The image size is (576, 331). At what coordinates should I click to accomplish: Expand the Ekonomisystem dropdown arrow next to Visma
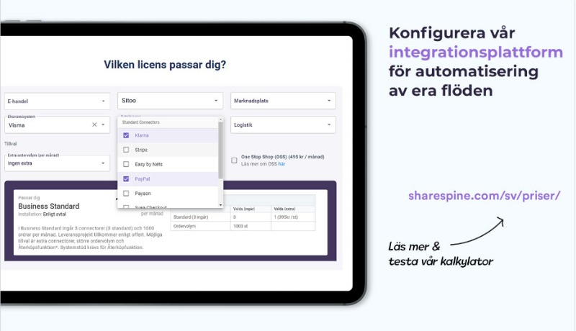[x=103, y=124]
